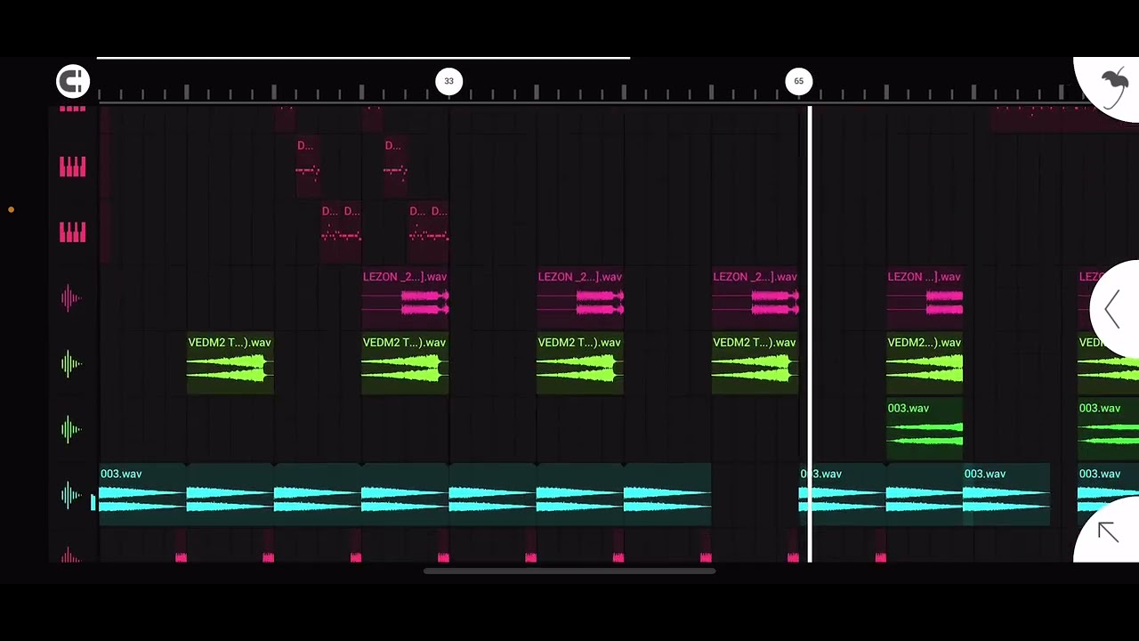
Task: Select LEZON clip between markers 33 and 65
Action: pyautogui.click(x=580, y=296)
